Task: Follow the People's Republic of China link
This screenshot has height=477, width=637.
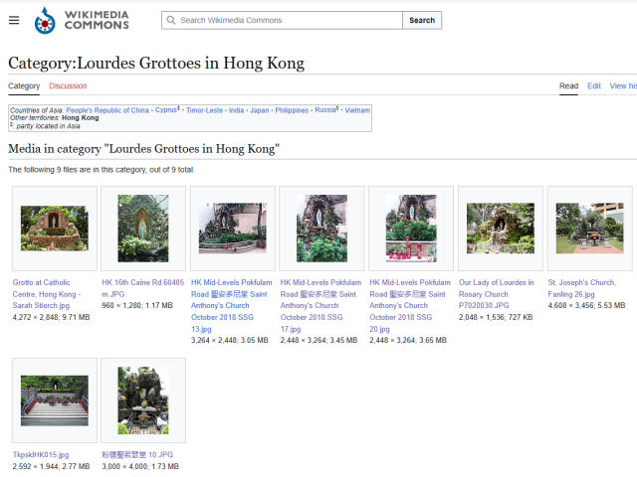Action: pos(107,110)
